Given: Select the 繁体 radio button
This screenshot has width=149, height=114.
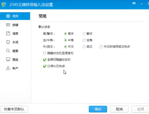Looking at the screenshot, I should 84,34.
